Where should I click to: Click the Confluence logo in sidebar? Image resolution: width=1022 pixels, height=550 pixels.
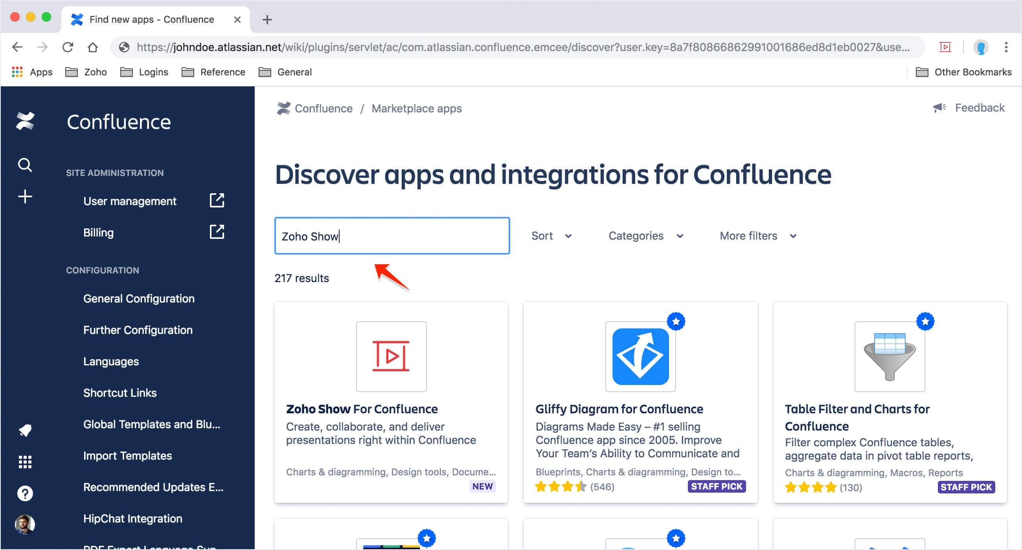coord(25,121)
